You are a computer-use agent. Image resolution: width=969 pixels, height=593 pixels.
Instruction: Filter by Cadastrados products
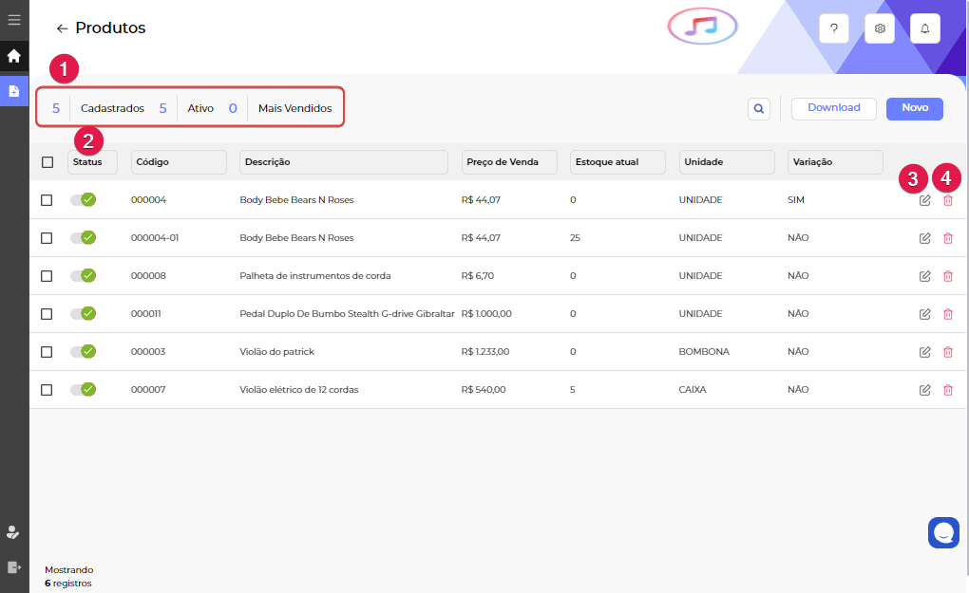pos(112,108)
